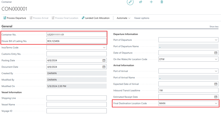The height and width of the screenshot is (115, 221).
Task: Expand the IncoTerms Code dropdown
Action: (x=104, y=47)
